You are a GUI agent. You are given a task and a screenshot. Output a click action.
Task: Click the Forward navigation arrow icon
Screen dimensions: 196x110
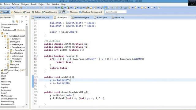click(152, 8)
